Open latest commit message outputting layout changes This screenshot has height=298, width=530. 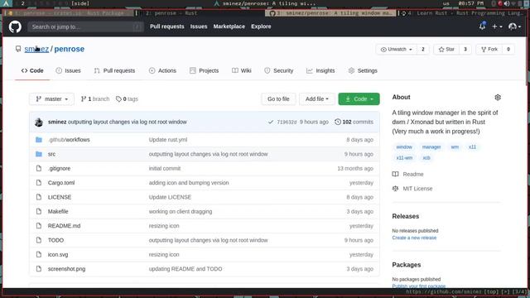tap(127, 122)
